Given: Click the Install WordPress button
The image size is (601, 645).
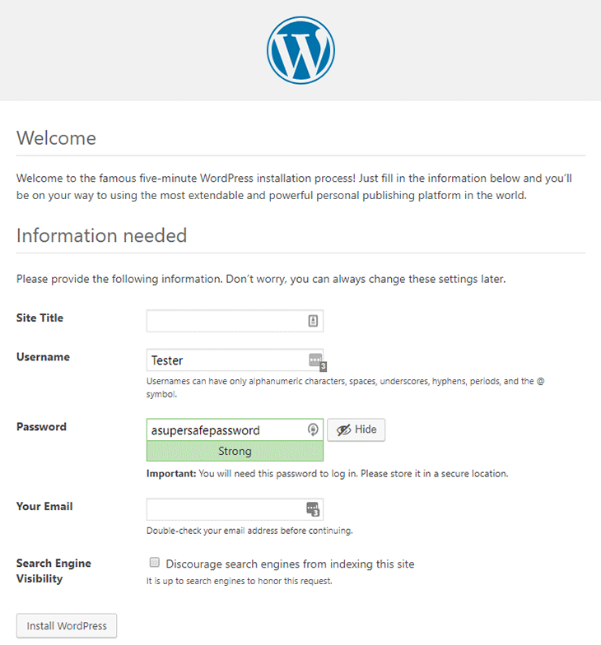Looking at the screenshot, I should click(x=67, y=625).
